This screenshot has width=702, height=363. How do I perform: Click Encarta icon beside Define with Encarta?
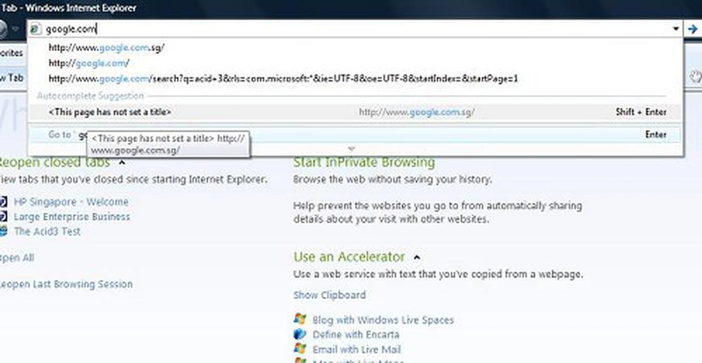(300, 334)
